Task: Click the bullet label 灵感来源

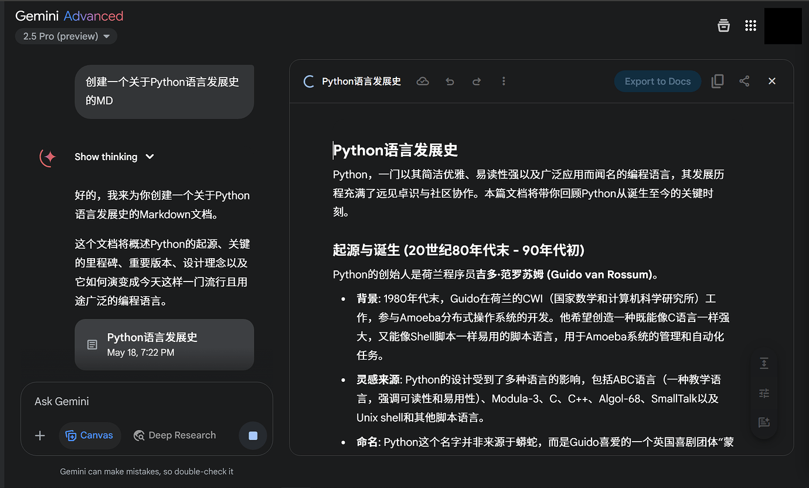Action: (378, 379)
